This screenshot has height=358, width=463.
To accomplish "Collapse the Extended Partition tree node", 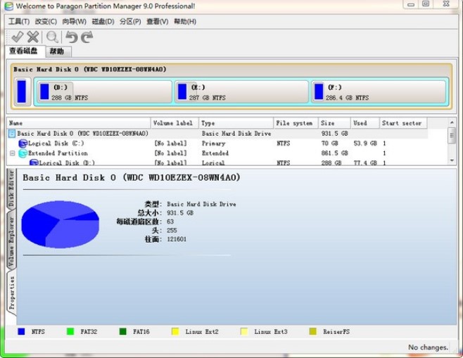I will point(13,153).
